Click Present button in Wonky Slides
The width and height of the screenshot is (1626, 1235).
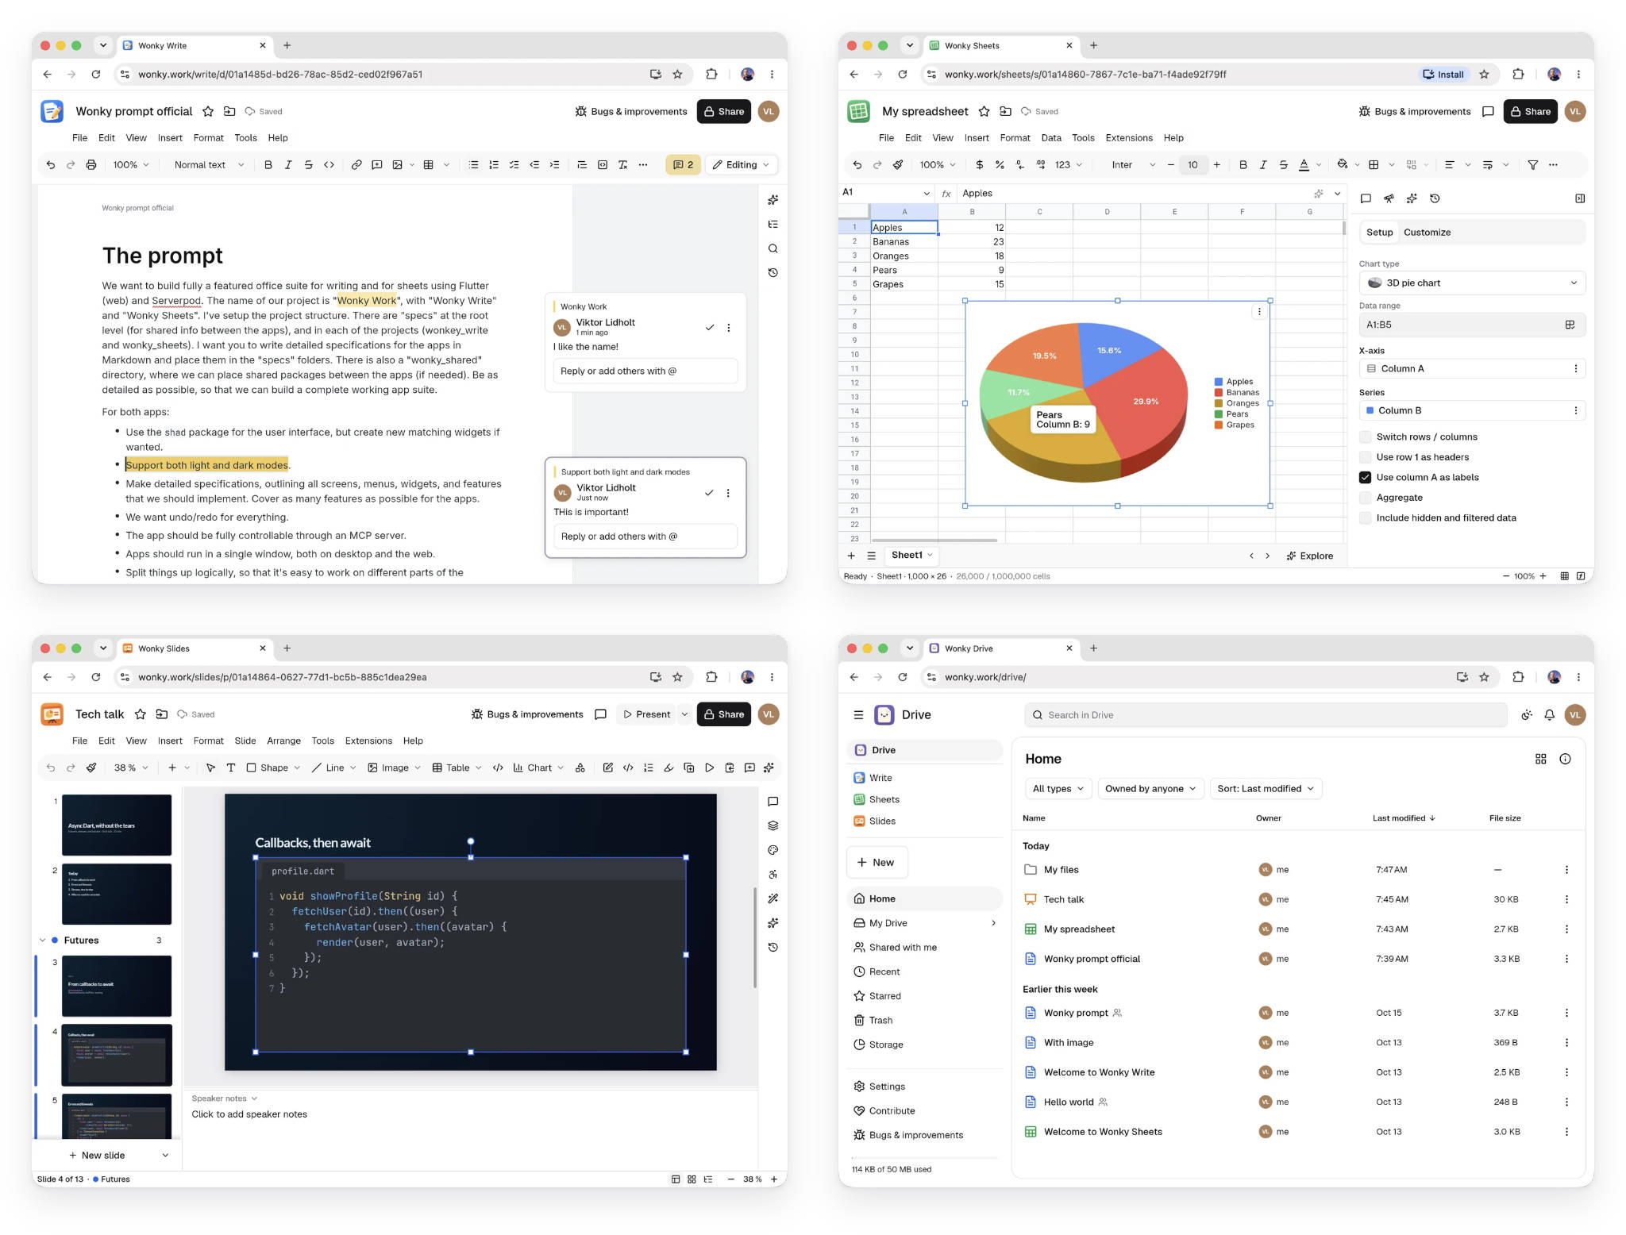coord(645,714)
